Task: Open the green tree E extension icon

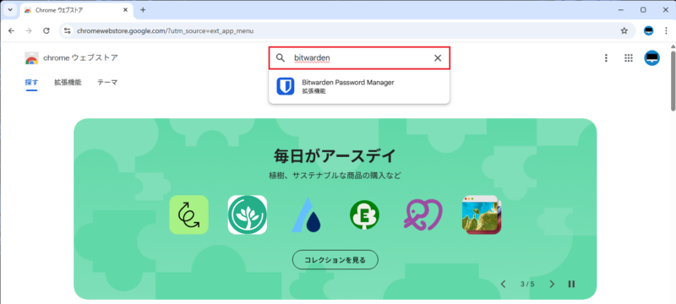Action: (365, 214)
